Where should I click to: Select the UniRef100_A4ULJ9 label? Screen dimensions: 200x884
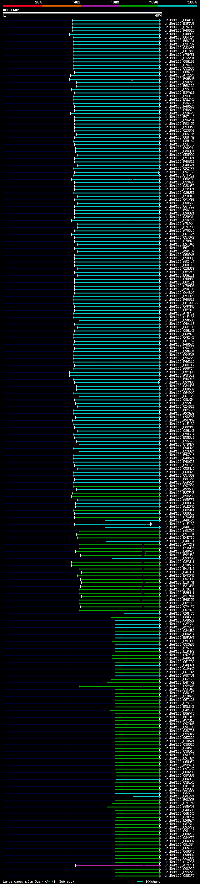[x=179, y=527]
